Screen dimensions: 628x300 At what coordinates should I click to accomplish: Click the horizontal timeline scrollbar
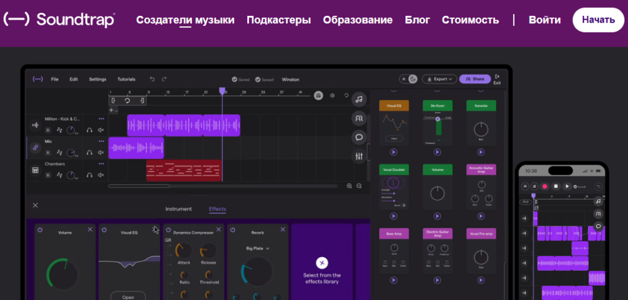(x=139, y=186)
